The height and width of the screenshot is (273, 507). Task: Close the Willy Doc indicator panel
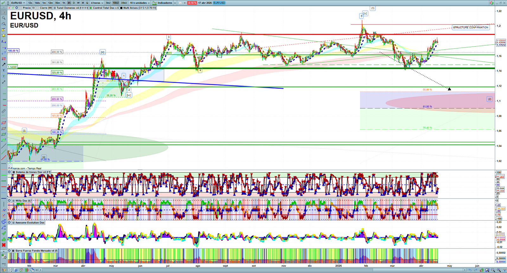click(10, 201)
